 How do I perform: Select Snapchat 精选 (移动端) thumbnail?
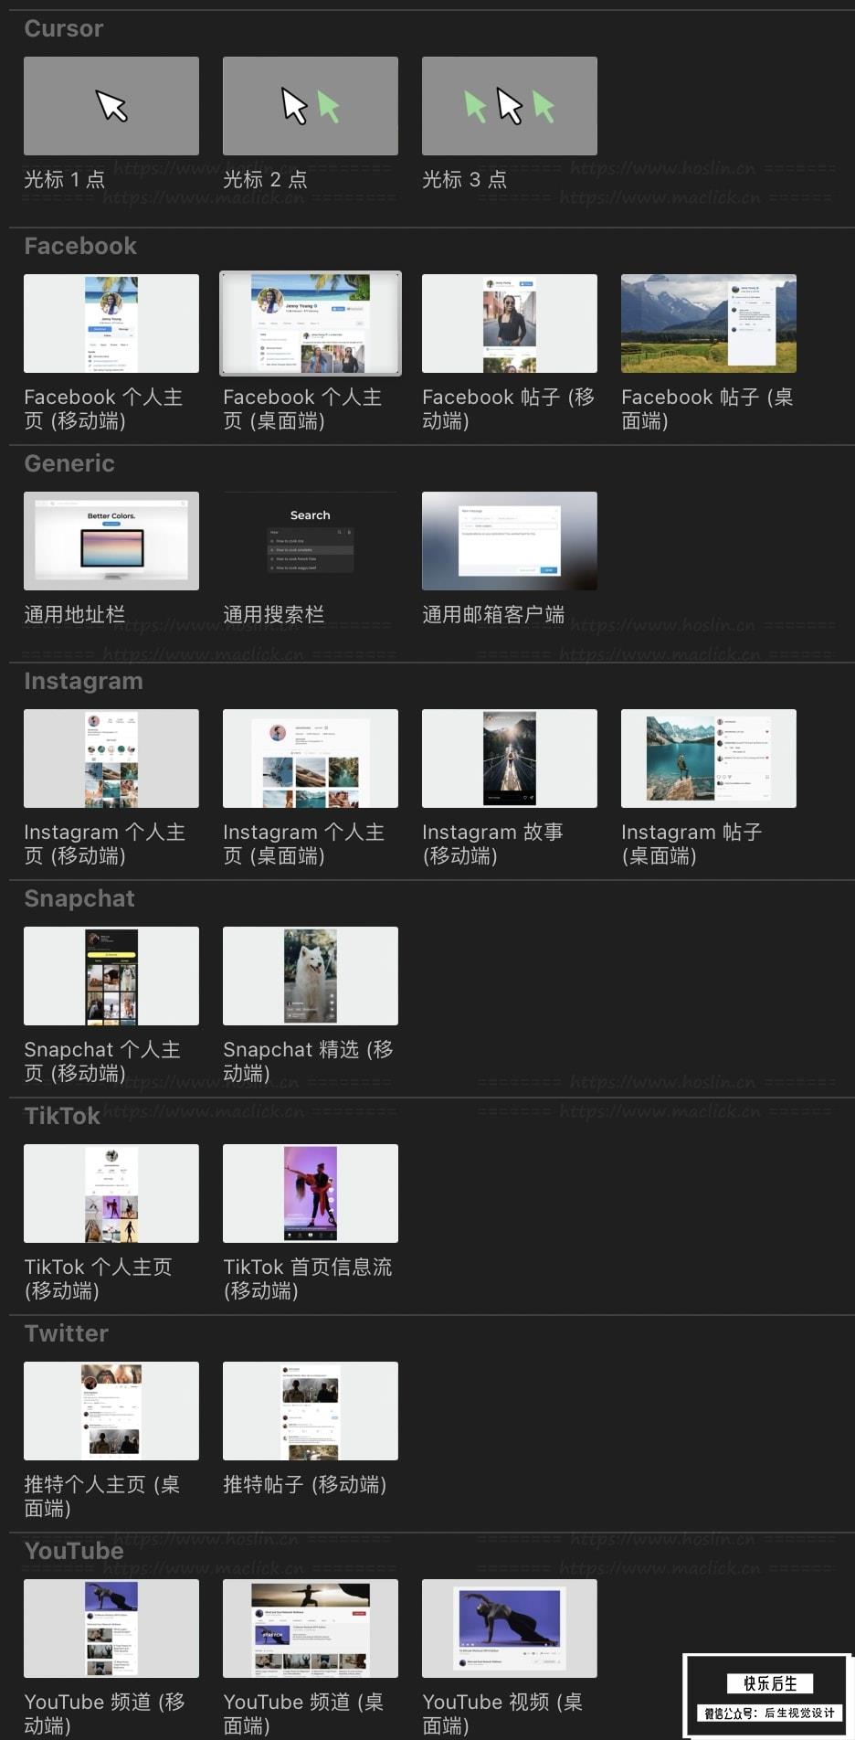311,976
